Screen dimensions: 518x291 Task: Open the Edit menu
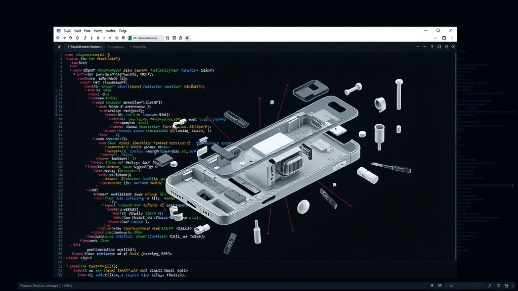[x=77, y=31]
